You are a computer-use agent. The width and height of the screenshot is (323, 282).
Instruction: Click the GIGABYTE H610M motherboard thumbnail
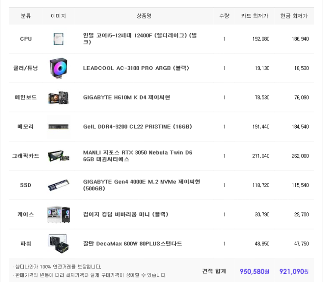click(x=58, y=97)
